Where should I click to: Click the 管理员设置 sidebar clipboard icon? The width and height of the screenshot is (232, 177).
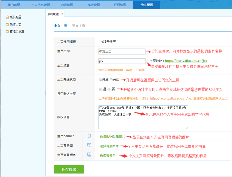tap(7, 31)
